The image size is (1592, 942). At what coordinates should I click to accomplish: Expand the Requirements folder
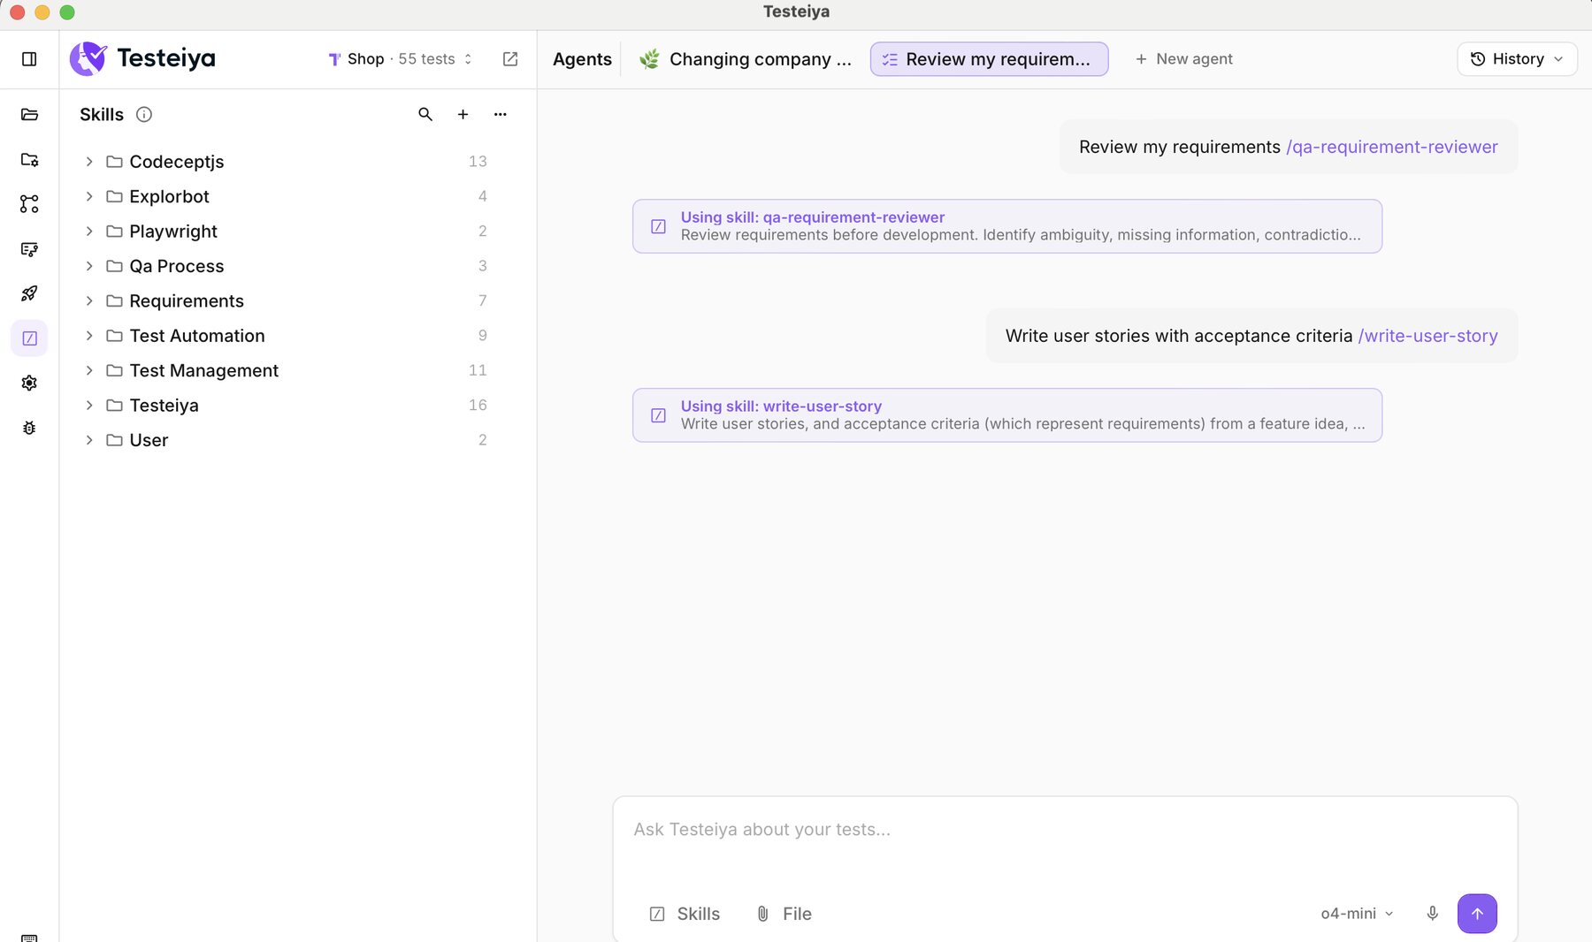(89, 301)
